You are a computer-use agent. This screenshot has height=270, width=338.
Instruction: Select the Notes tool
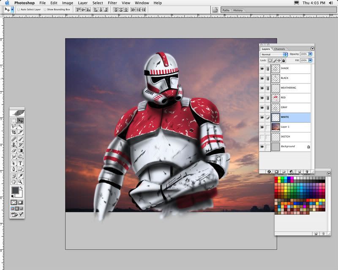click(14, 176)
